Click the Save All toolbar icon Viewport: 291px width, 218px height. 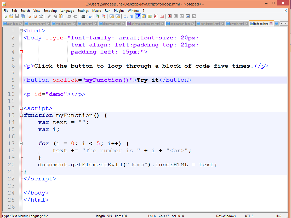tap(23, 16)
